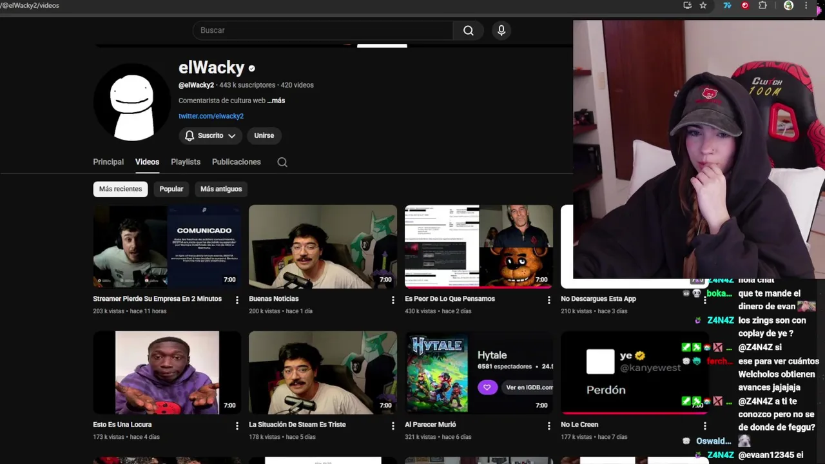Click the No Descargues Esta App title

click(x=598, y=299)
